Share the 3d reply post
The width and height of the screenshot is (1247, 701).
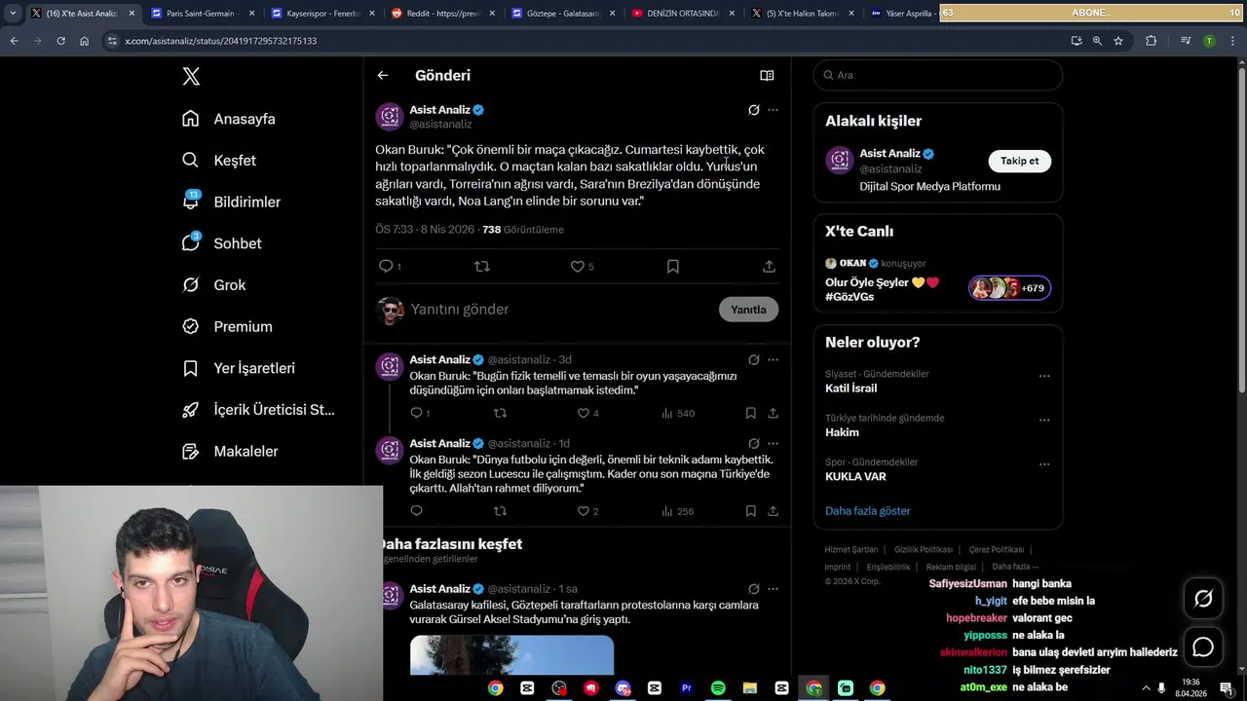pyautogui.click(x=773, y=413)
